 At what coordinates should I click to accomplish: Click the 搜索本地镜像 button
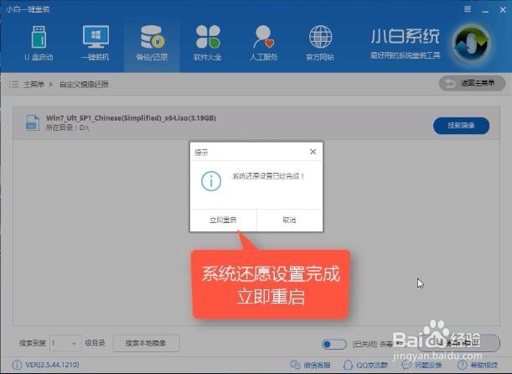click(x=146, y=343)
